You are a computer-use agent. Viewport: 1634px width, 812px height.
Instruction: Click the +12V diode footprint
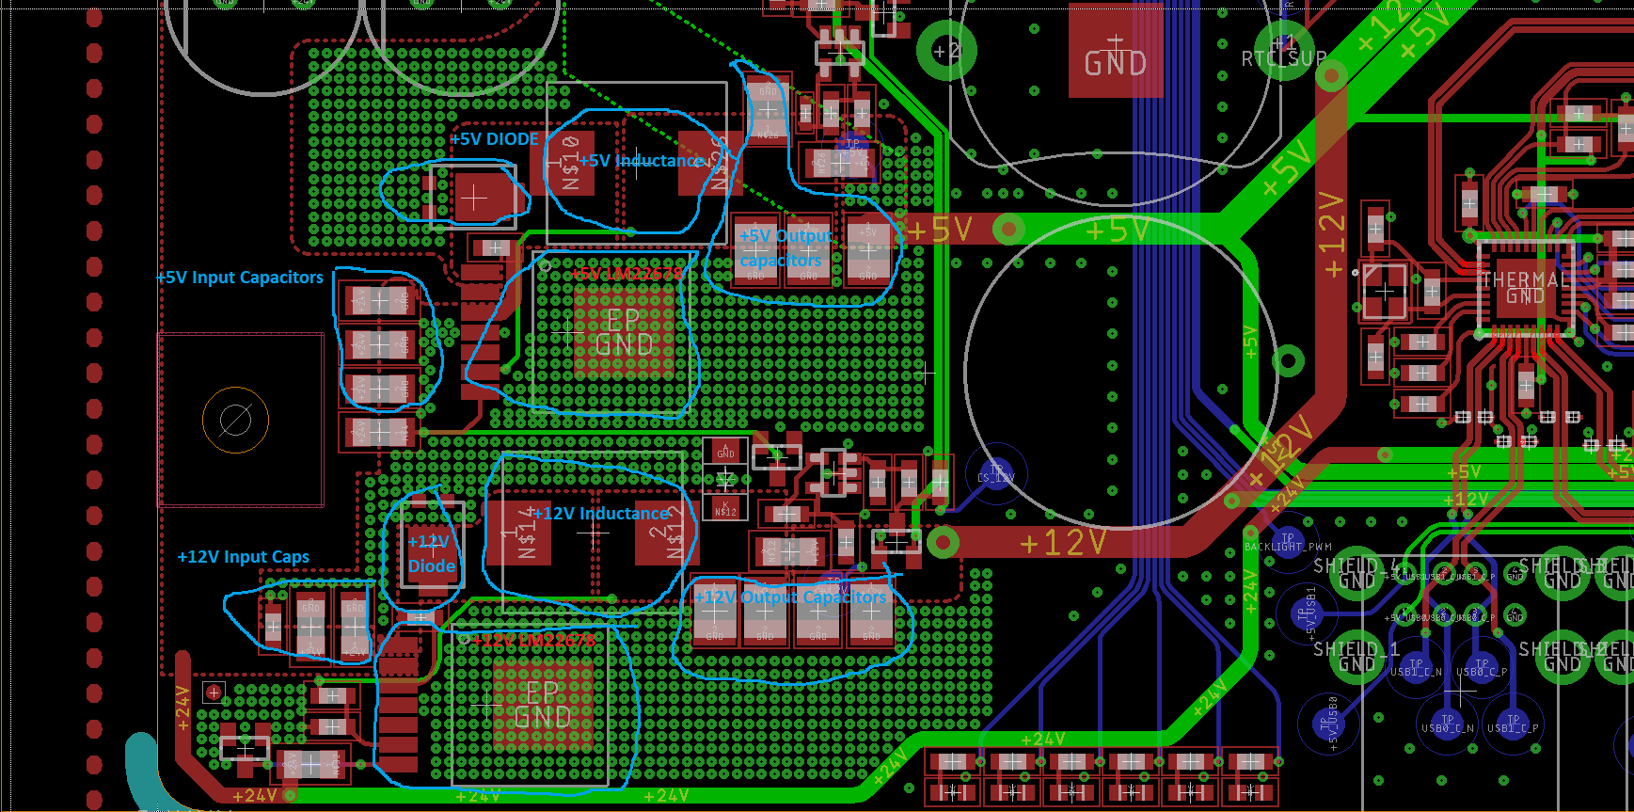click(432, 543)
